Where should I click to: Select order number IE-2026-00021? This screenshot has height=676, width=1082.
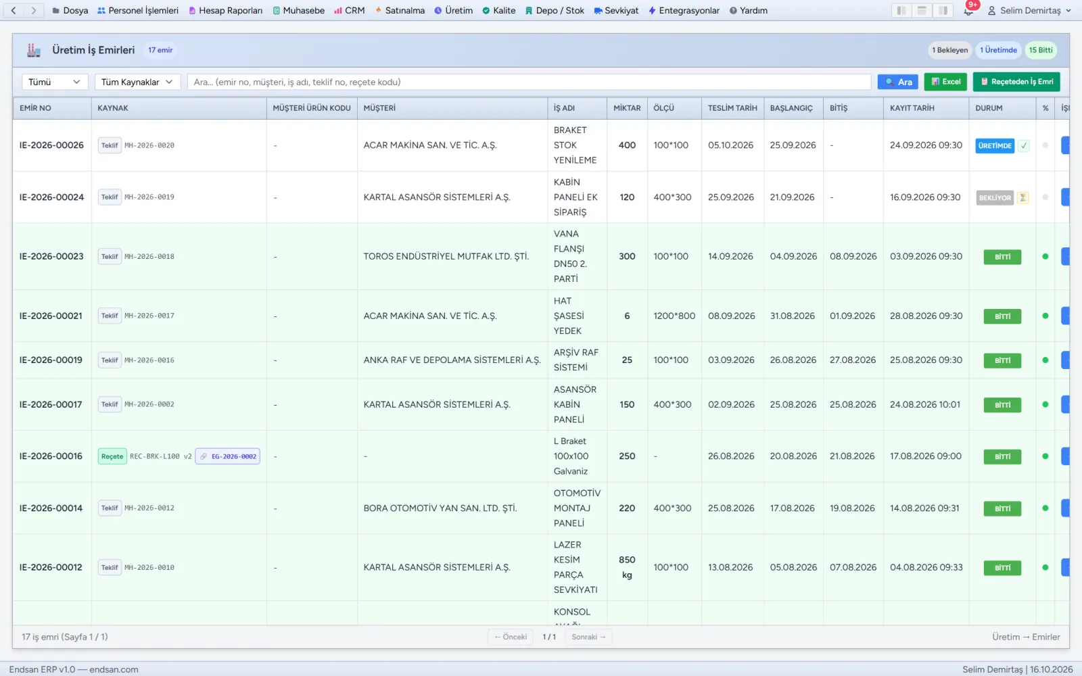click(51, 316)
